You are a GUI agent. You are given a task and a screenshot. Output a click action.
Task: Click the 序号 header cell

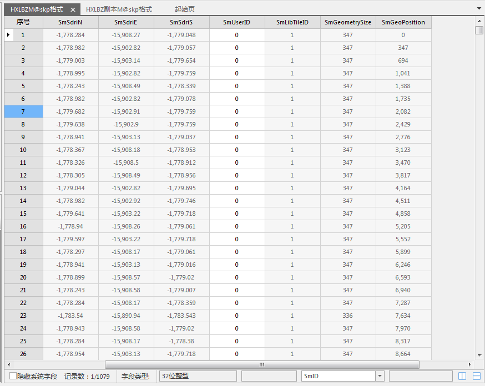[x=23, y=22]
